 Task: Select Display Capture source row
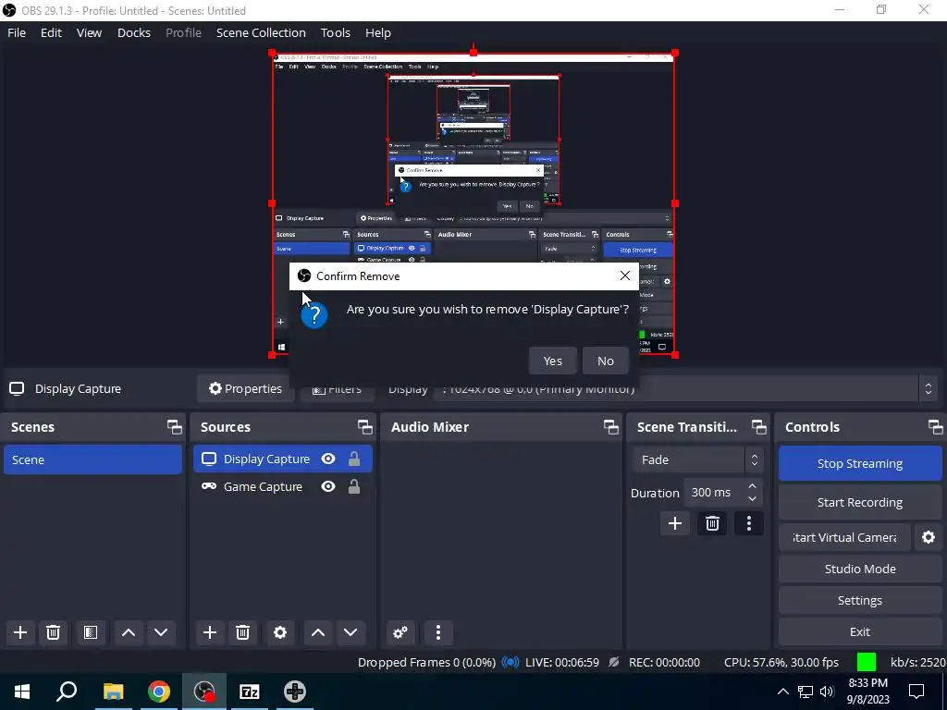click(283, 459)
